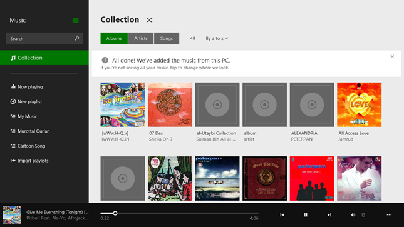Skip to the next track
The image size is (404, 227).
[x=329, y=215]
